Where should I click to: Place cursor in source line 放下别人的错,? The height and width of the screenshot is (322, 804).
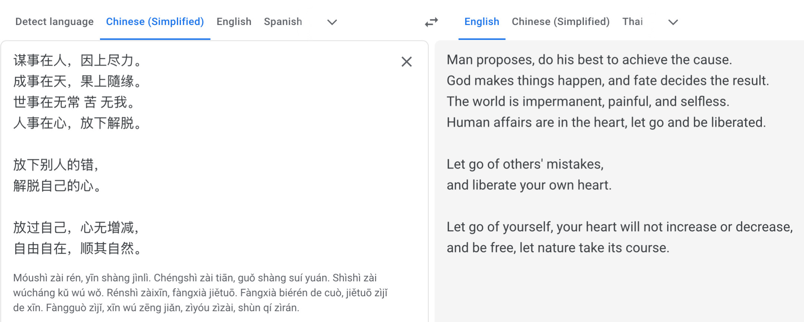[x=56, y=165]
